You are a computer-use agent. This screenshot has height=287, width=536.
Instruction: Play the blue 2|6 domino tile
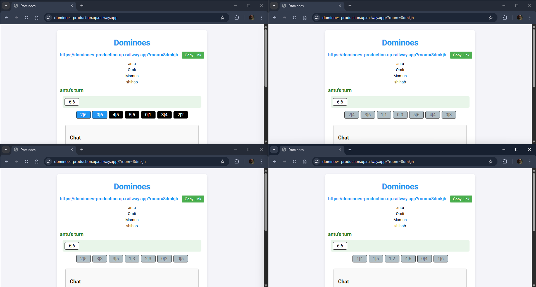(83, 115)
